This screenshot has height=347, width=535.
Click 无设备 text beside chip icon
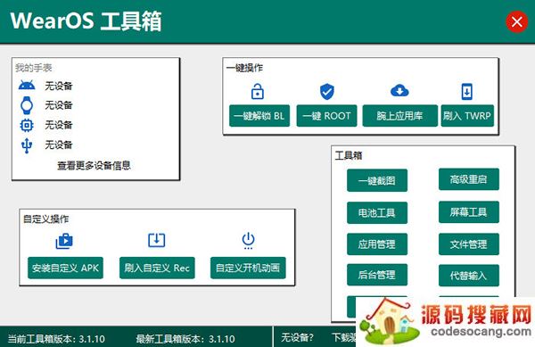click(x=59, y=125)
